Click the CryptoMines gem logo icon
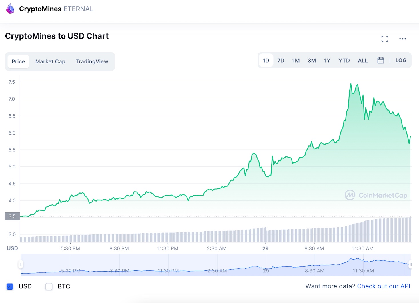 [10, 9]
